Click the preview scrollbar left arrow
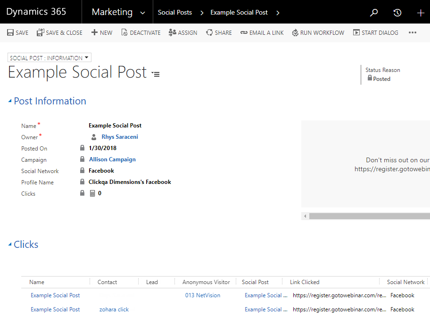The width and height of the screenshot is (430, 333). click(x=305, y=216)
